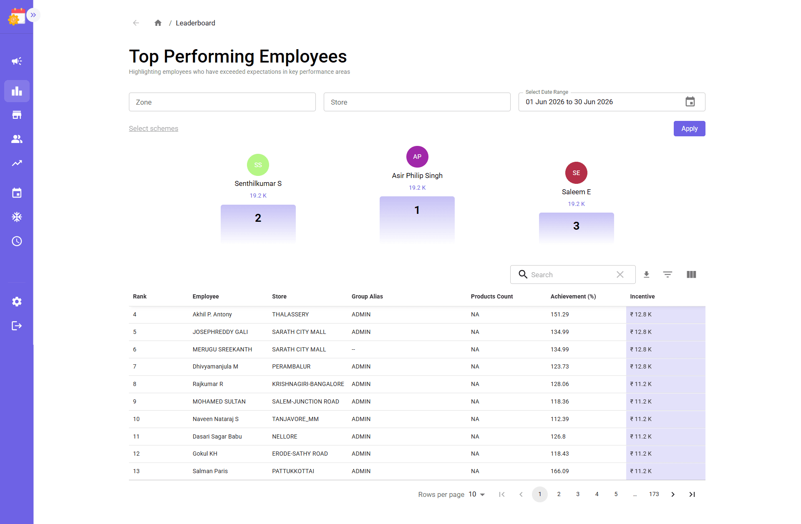The height and width of the screenshot is (524, 801).
Task: Expand the Rows per page selector
Action: 477,494
